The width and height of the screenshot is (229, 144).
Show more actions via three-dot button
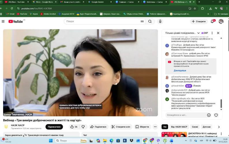[x=155, y=127]
